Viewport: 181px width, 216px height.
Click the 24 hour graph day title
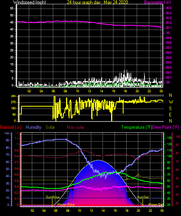click(x=97, y=2)
